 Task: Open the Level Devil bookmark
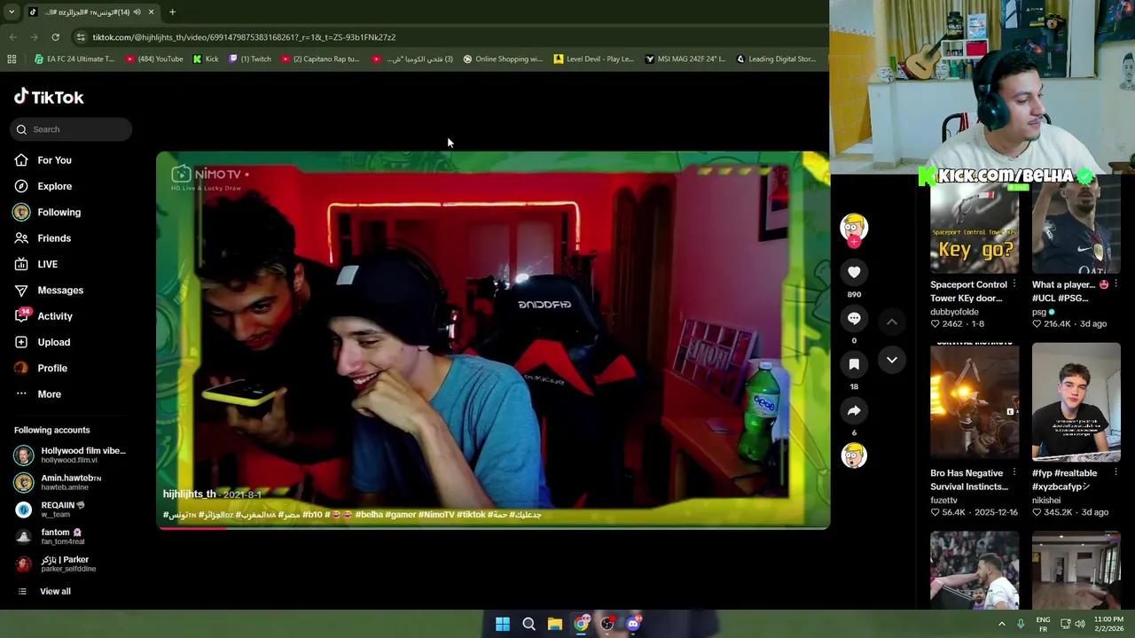pyautogui.click(x=594, y=59)
